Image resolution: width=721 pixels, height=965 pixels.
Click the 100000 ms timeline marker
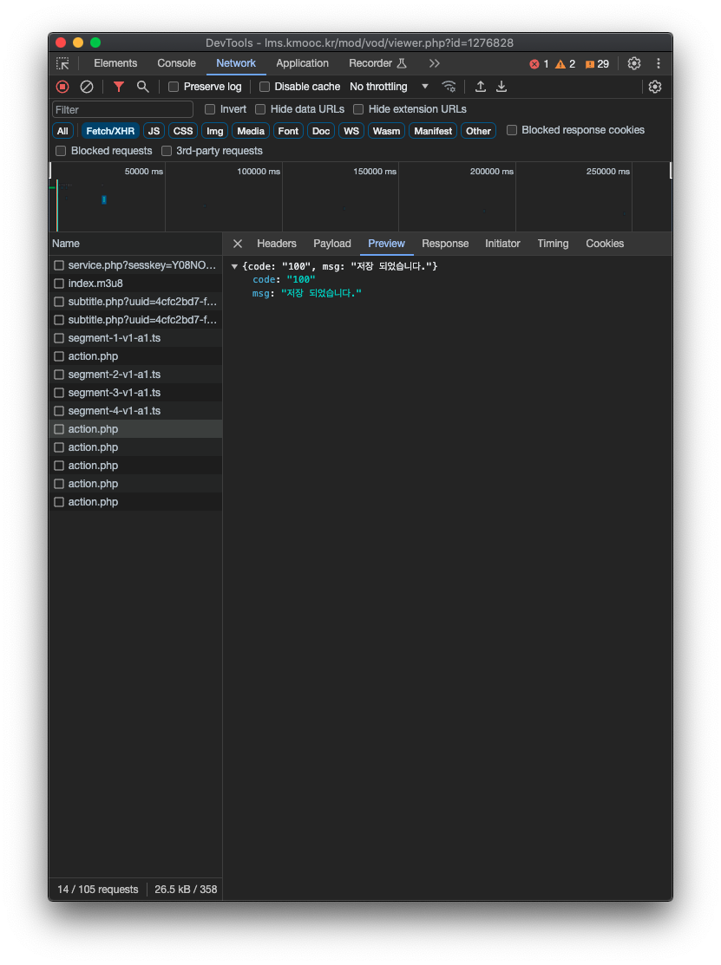click(x=259, y=172)
